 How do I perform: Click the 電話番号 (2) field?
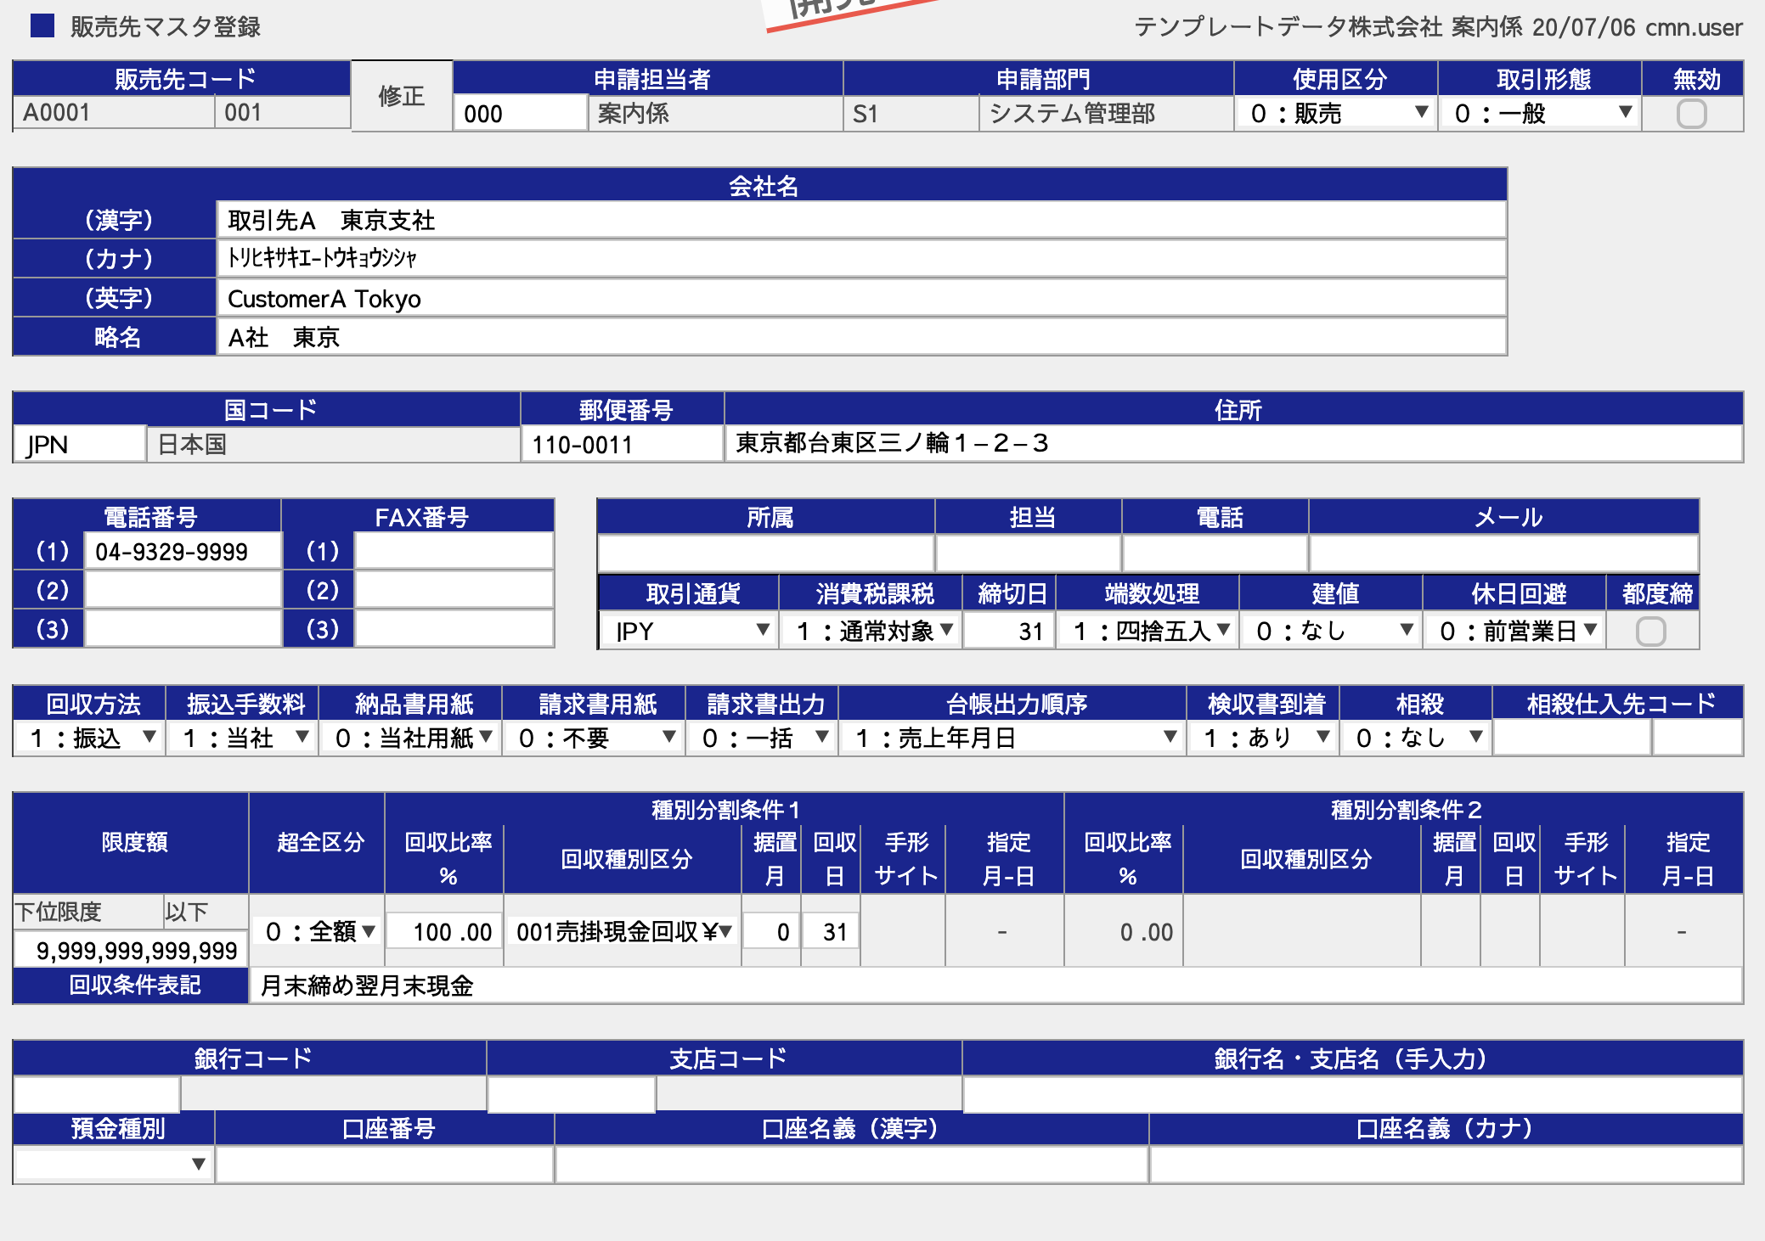coord(183,589)
